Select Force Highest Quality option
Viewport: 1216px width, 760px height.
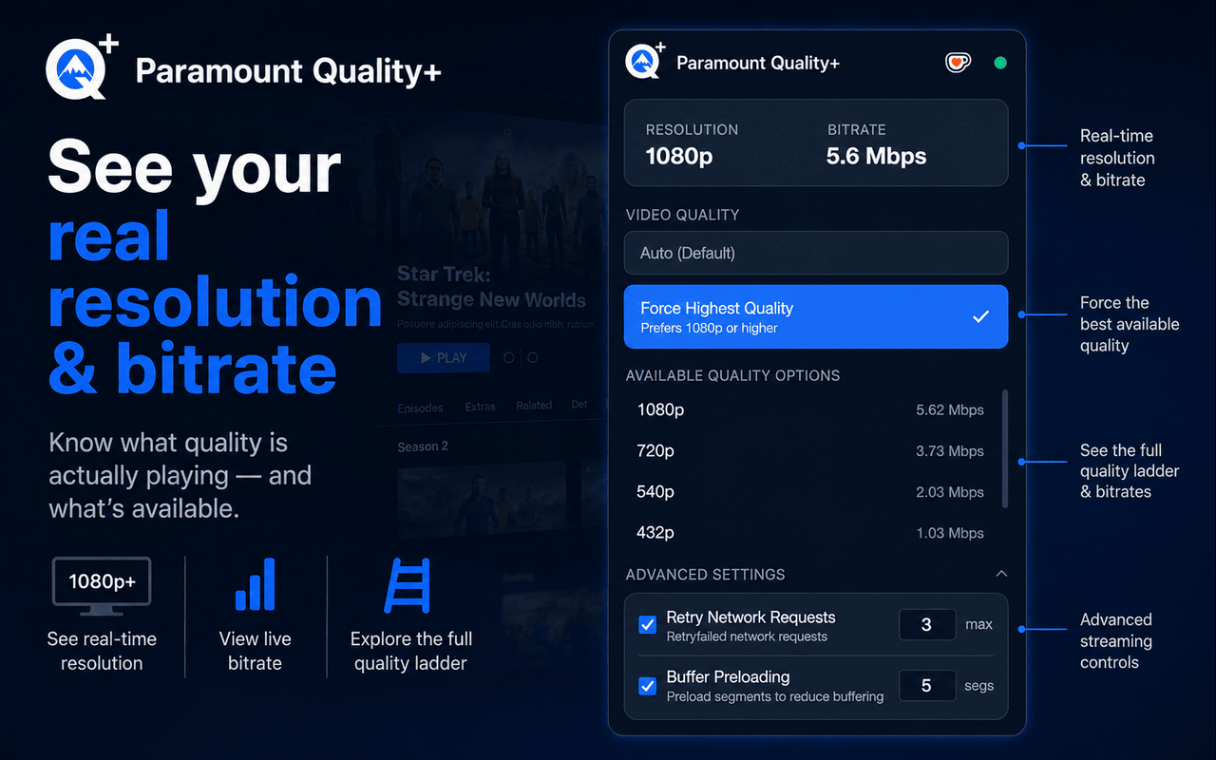coord(816,316)
